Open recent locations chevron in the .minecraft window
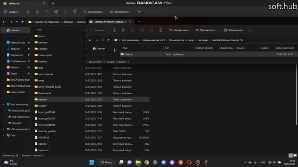The width and height of the screenshot is (298, 167). point(17,22)
